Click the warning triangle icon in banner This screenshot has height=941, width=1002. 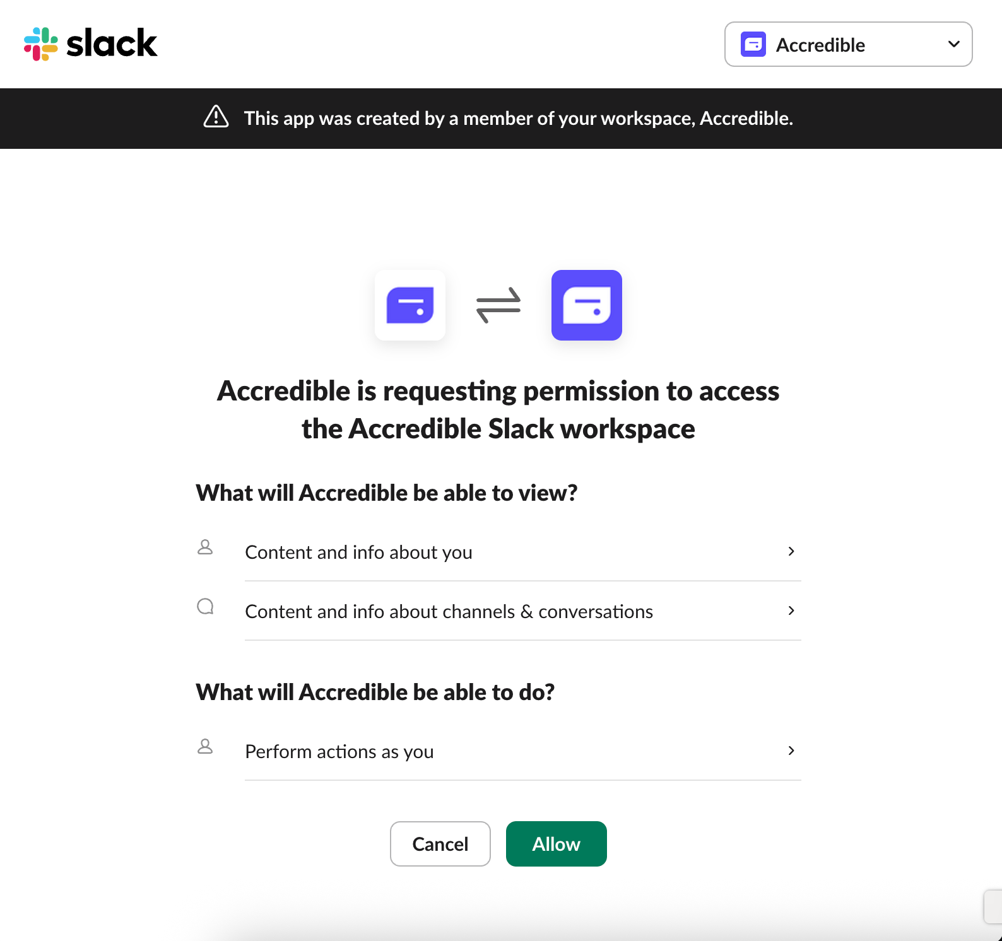tap(216, 117)
